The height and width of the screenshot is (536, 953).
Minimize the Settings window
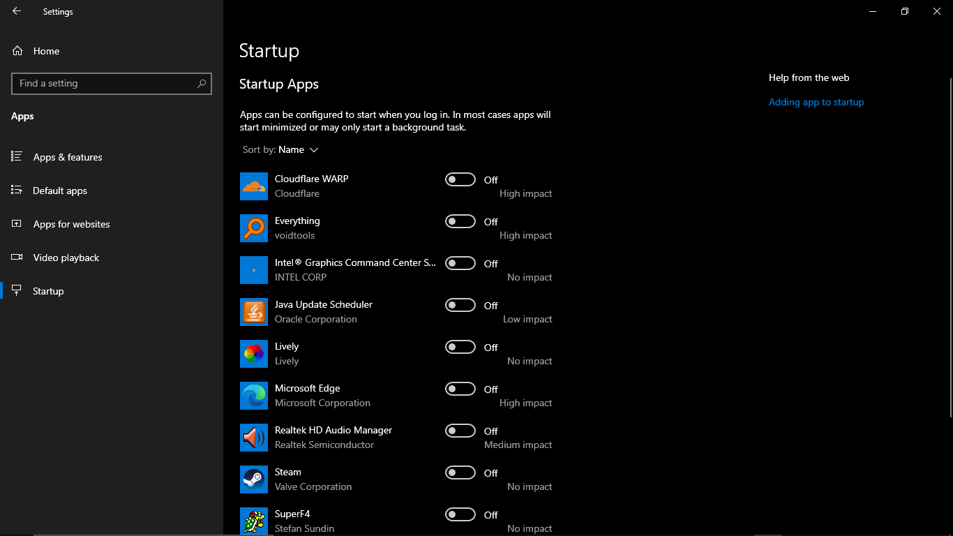873,11
